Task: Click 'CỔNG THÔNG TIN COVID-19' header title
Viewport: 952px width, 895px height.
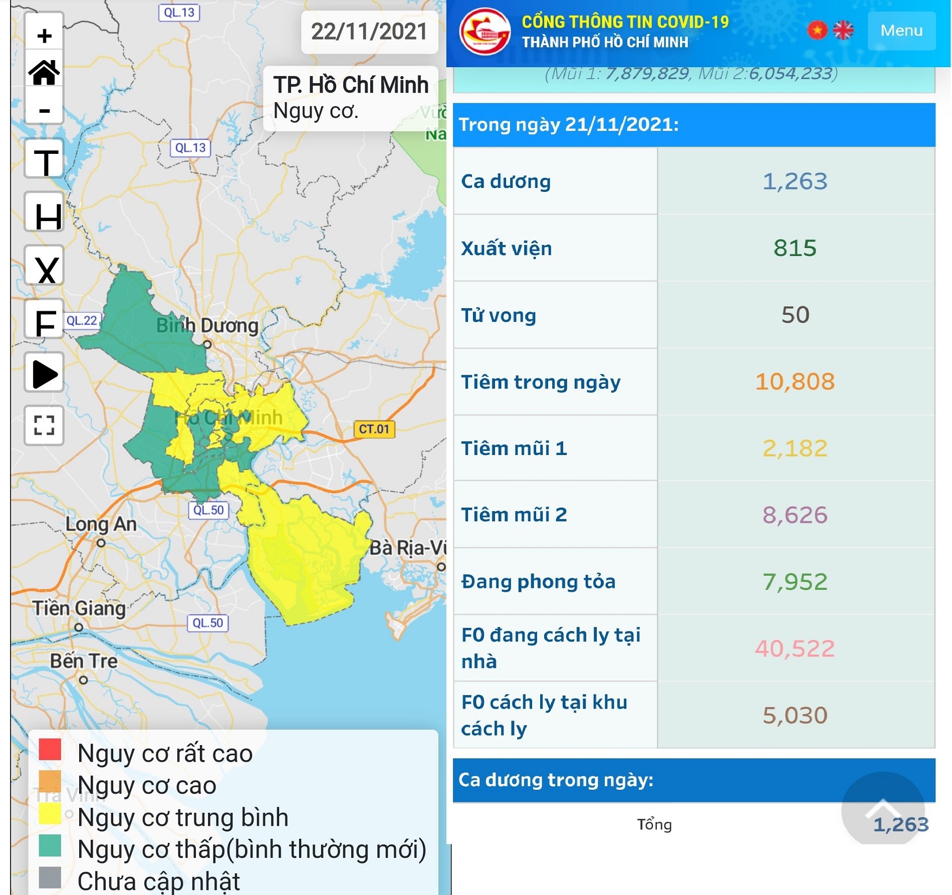Action: pos(625,22)
